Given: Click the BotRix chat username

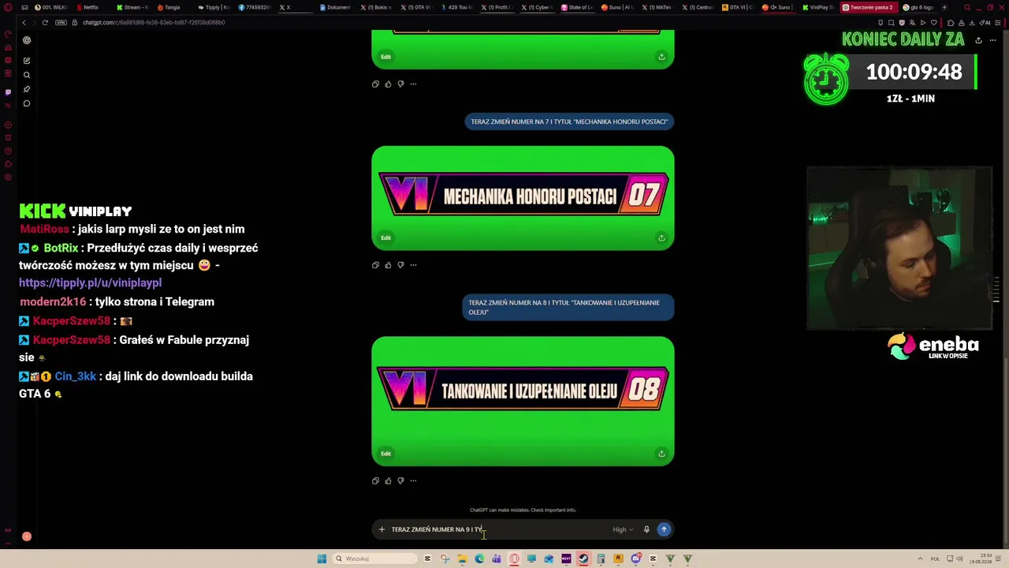Looking at the screenshot, I should click(x=61, y=248).
